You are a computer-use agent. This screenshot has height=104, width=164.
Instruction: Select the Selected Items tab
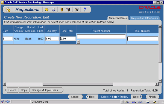click(118, 18)
